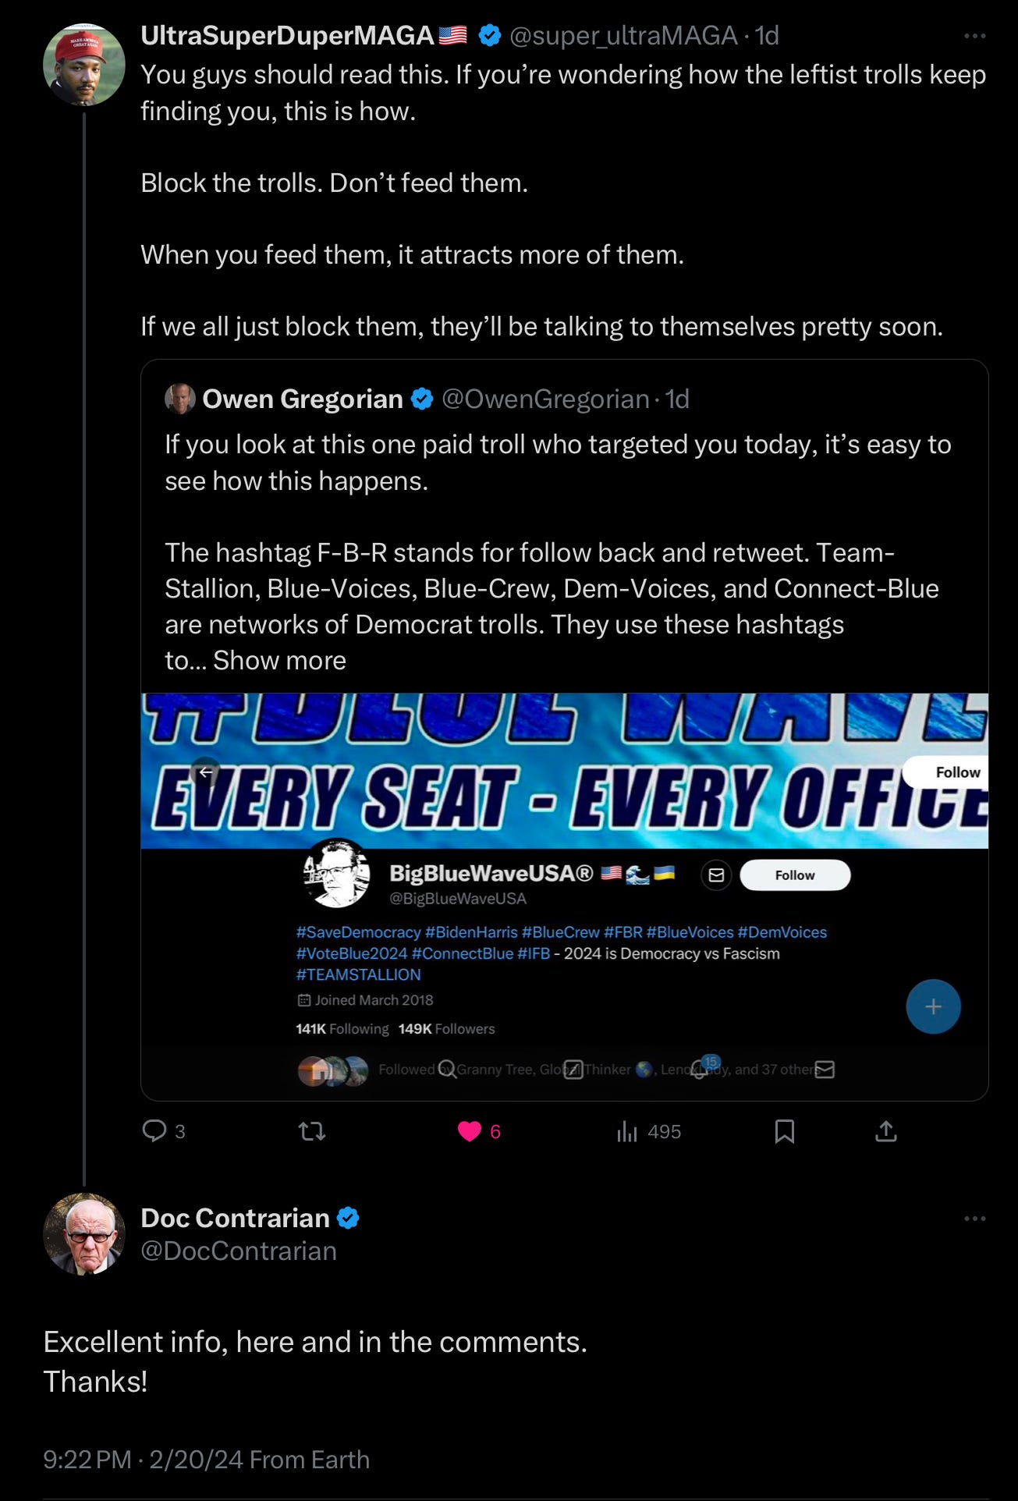
Task: Open Doc Contrarian profile avatar
Action: 84,1234
